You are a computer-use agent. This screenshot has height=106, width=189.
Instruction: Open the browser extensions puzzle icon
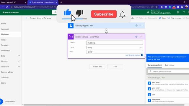[x=178, y=7]
